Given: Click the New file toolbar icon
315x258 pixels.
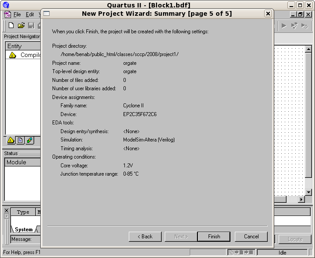Looking at the screenshot, I should [11, 25].
